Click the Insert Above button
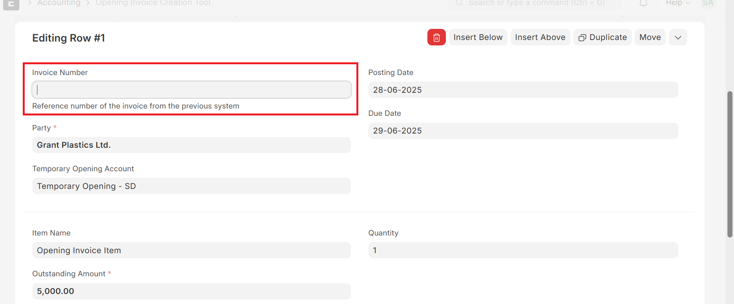Screen dimensions: 734x304 click(540, 37)
